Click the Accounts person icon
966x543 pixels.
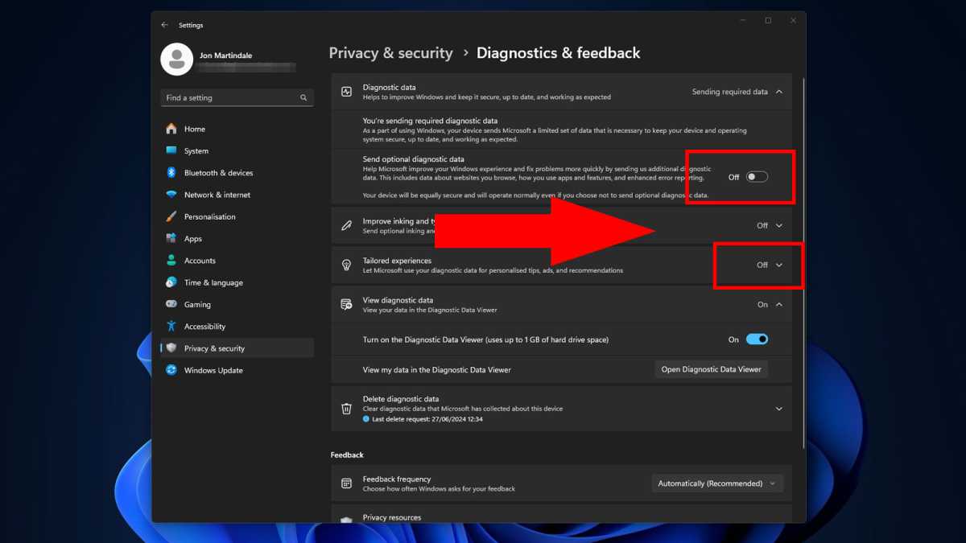click(171, 260)
